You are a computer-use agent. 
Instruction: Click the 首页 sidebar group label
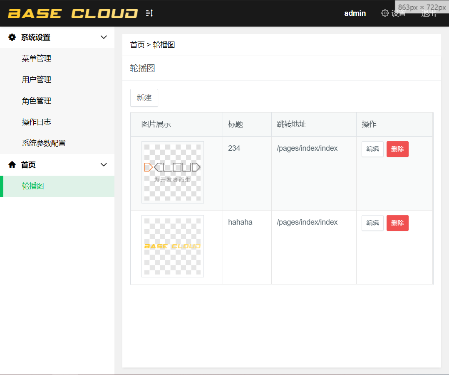pyautogui.click(x=28, y=165)
